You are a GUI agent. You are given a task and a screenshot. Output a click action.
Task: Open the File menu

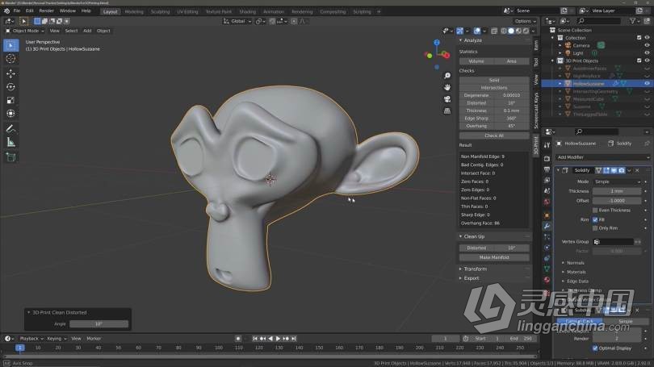click(x=17, y=10)
